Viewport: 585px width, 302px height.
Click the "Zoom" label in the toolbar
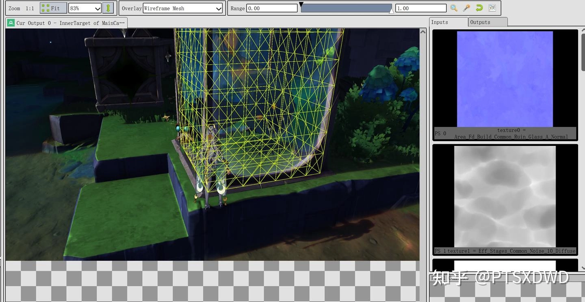(14, 8)
